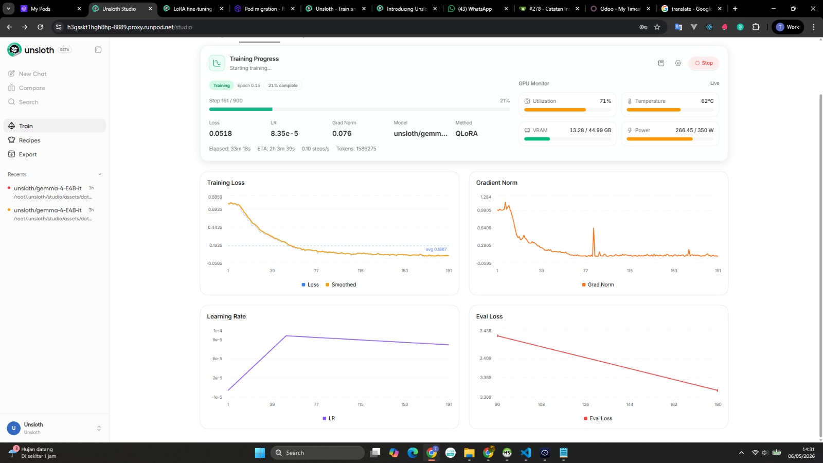Toggle the Loss series in the legend

pos(310,284)
